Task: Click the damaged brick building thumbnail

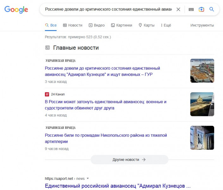Action: pyautogui.click(x=202, y=138)
